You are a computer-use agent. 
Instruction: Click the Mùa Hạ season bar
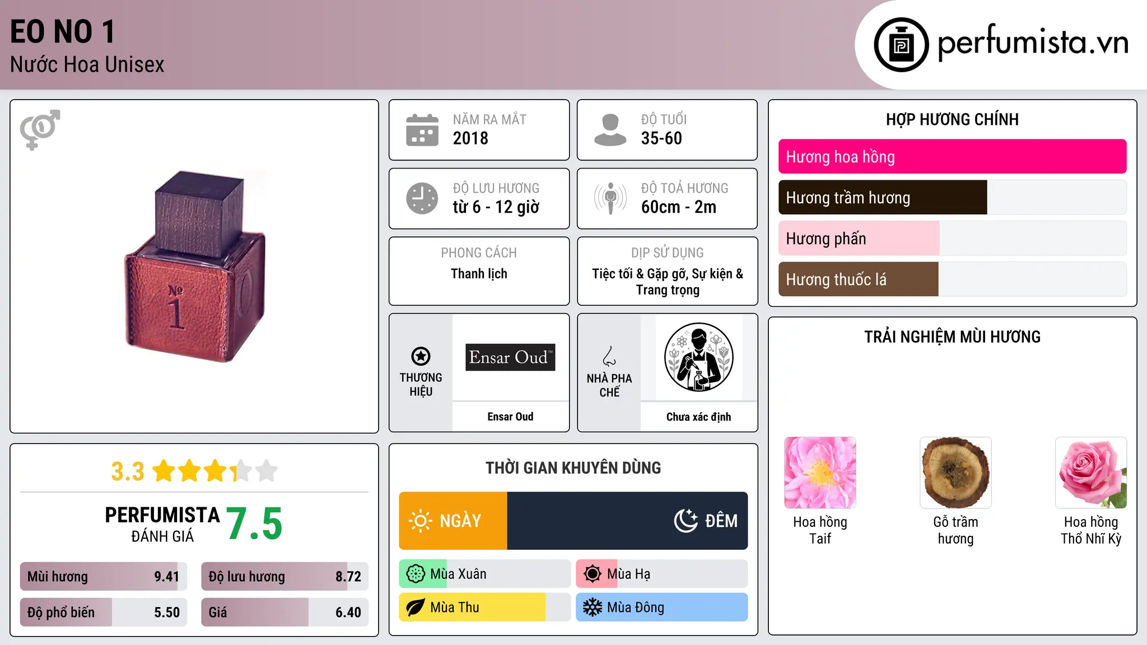point(662,574)
